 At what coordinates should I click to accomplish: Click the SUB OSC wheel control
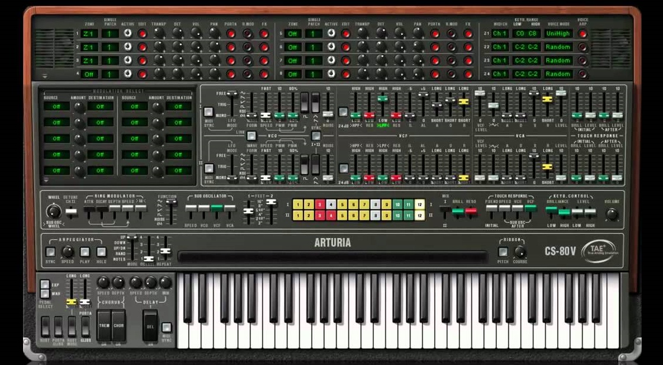(53, 211)
